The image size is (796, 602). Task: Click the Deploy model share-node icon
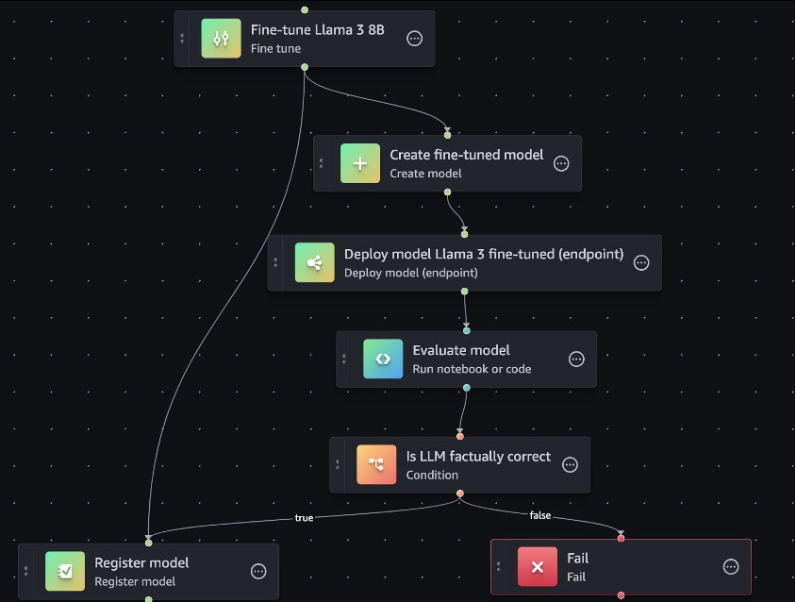point(315,262)
